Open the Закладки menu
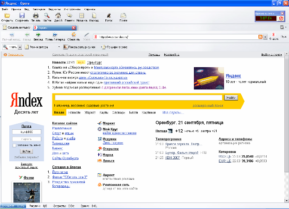Image resolution: width=289 pixels, height=209 pixels. pos(39,9)
